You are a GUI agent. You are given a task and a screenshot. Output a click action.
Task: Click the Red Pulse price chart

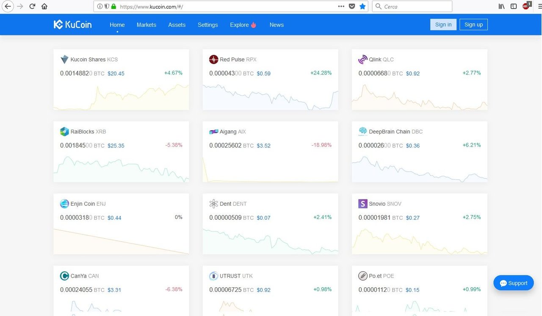[x=270, y=97]
